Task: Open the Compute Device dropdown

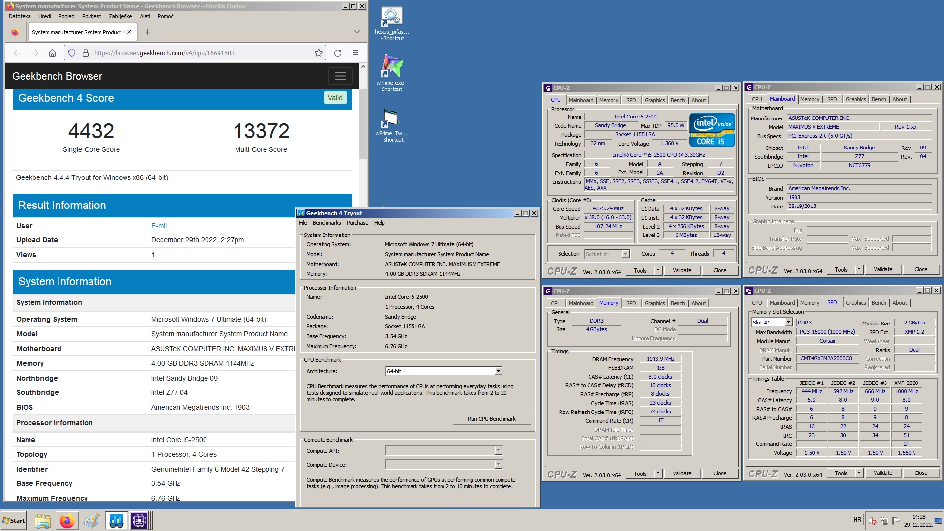Action: point(498,465)
